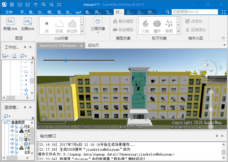The height and width of the screenshot is (162, 228).
Task: Toggle visibility of the 行政 layer
Action: [x=12, y=127]
